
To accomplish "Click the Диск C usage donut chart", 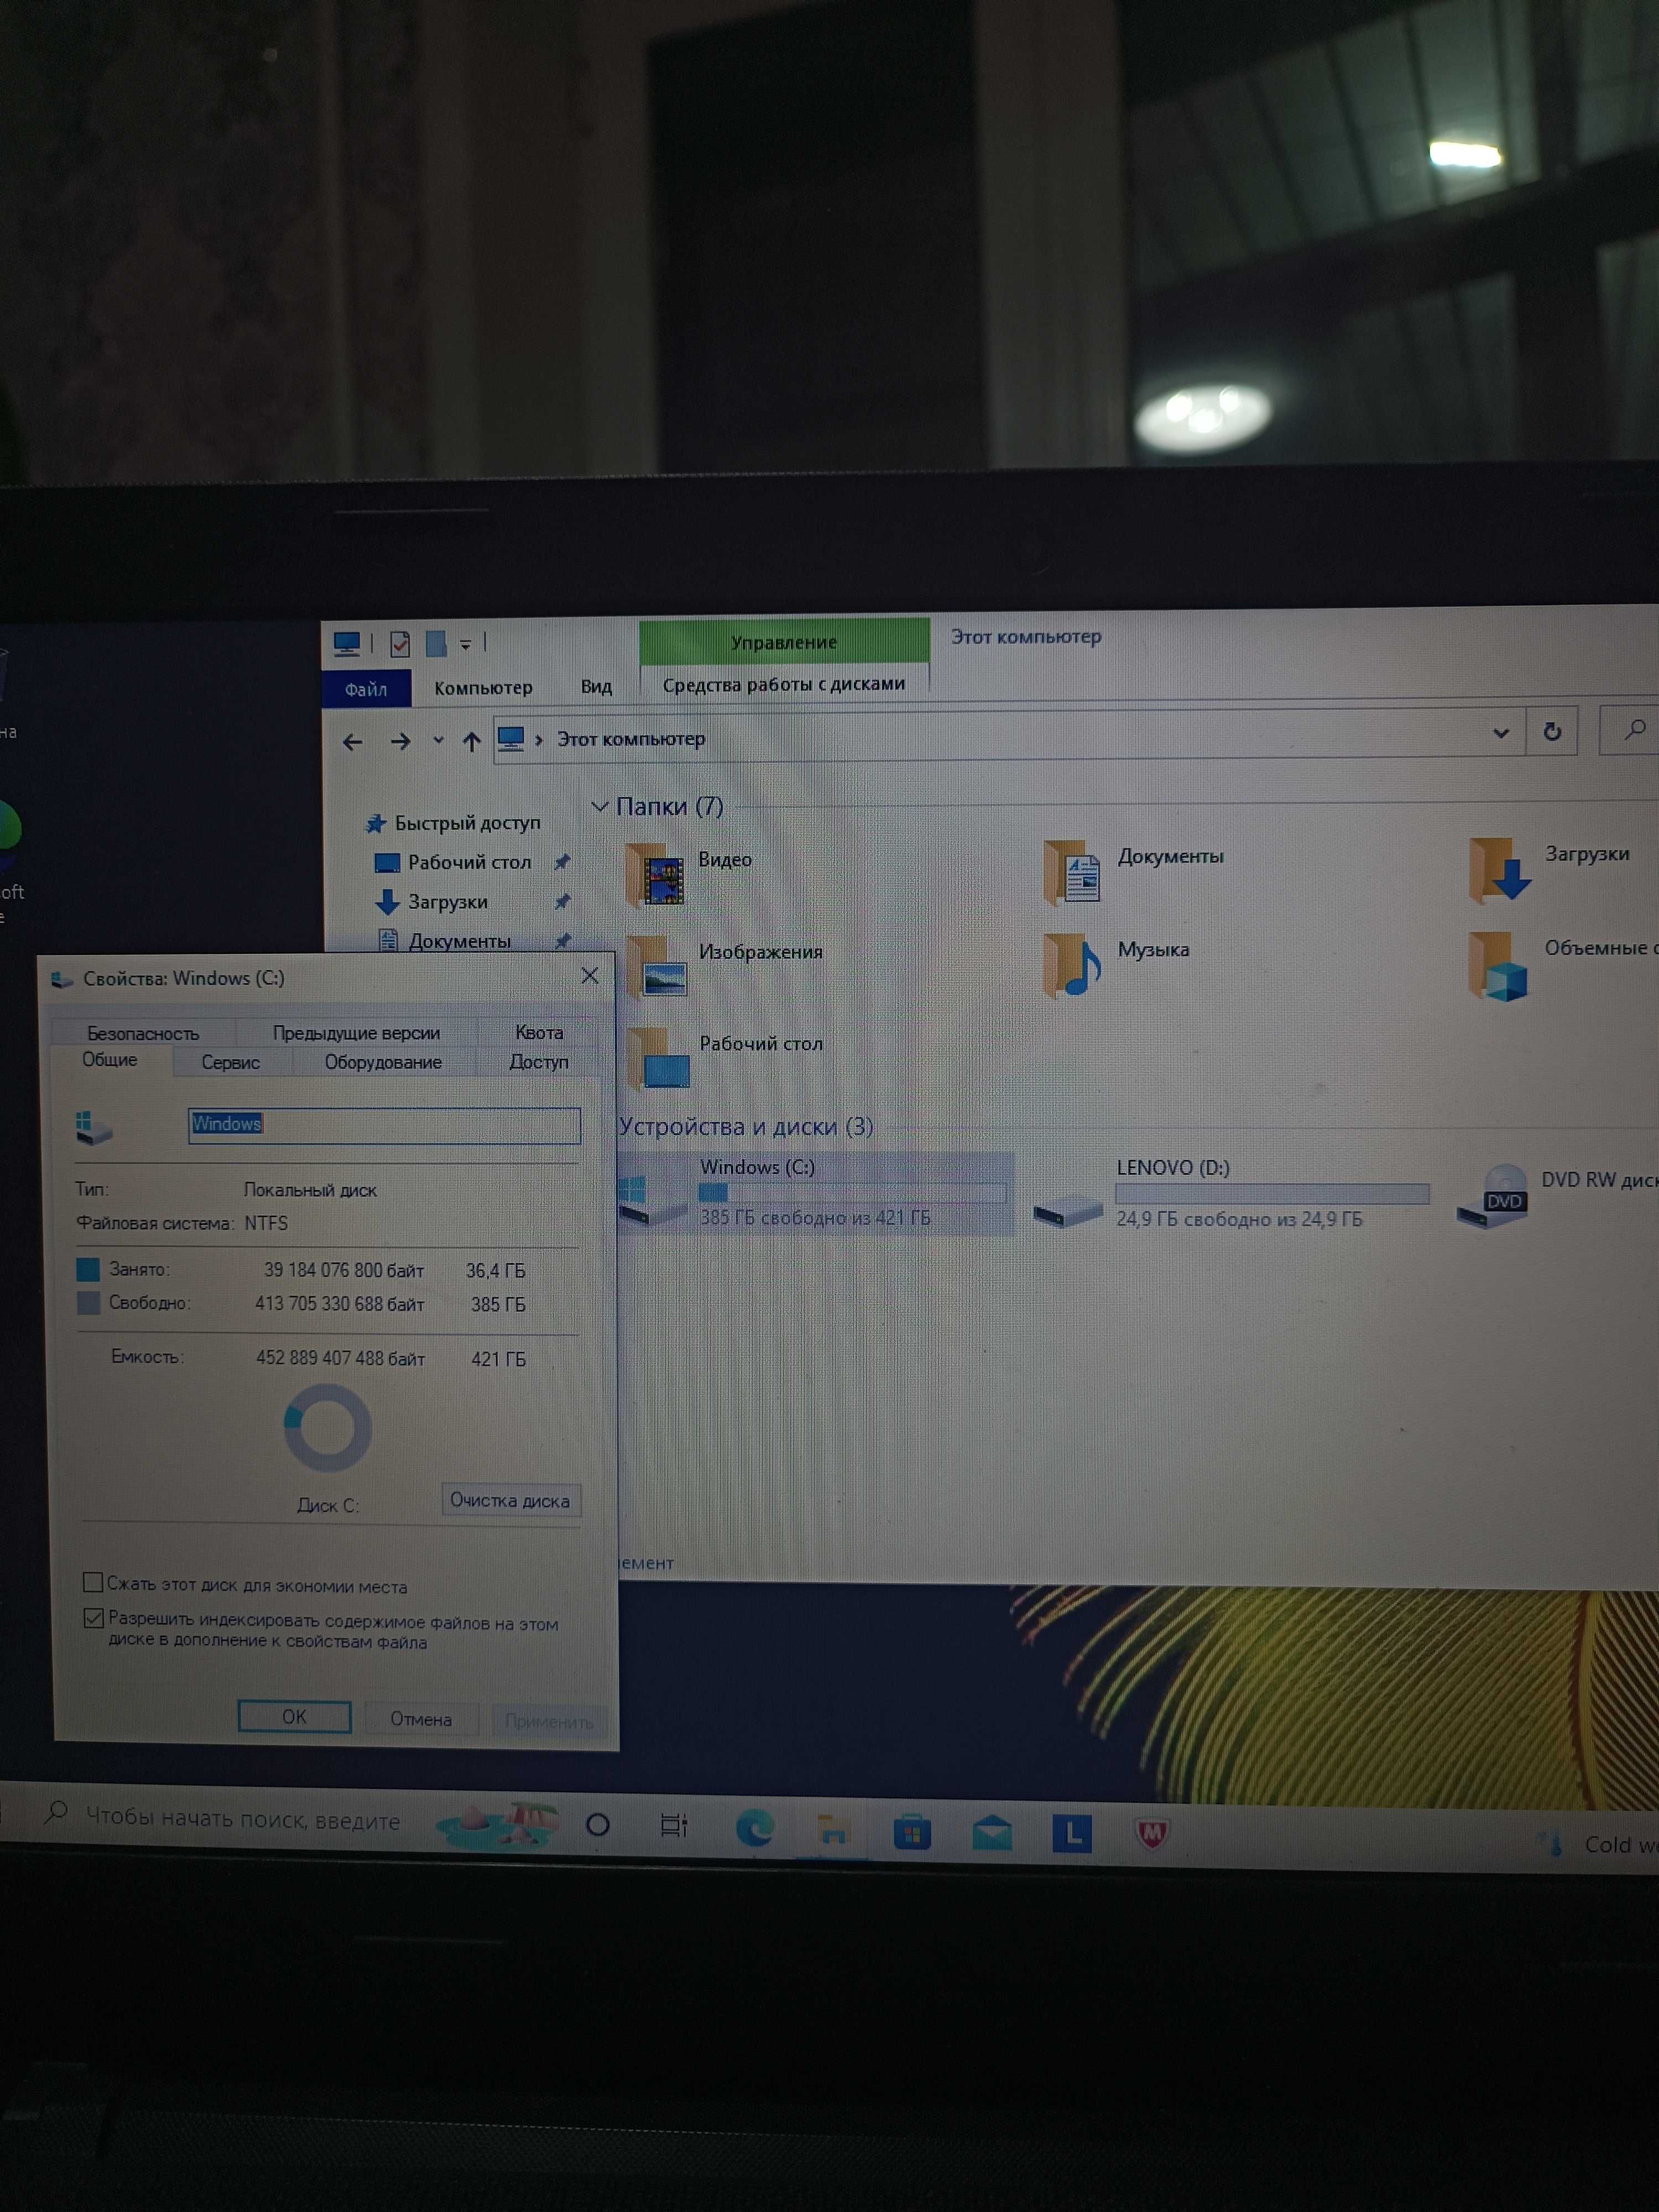I will click(328, 1428).
